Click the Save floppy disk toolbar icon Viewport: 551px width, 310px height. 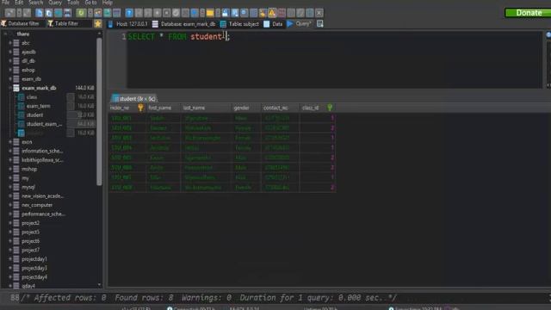click(226, 13)
